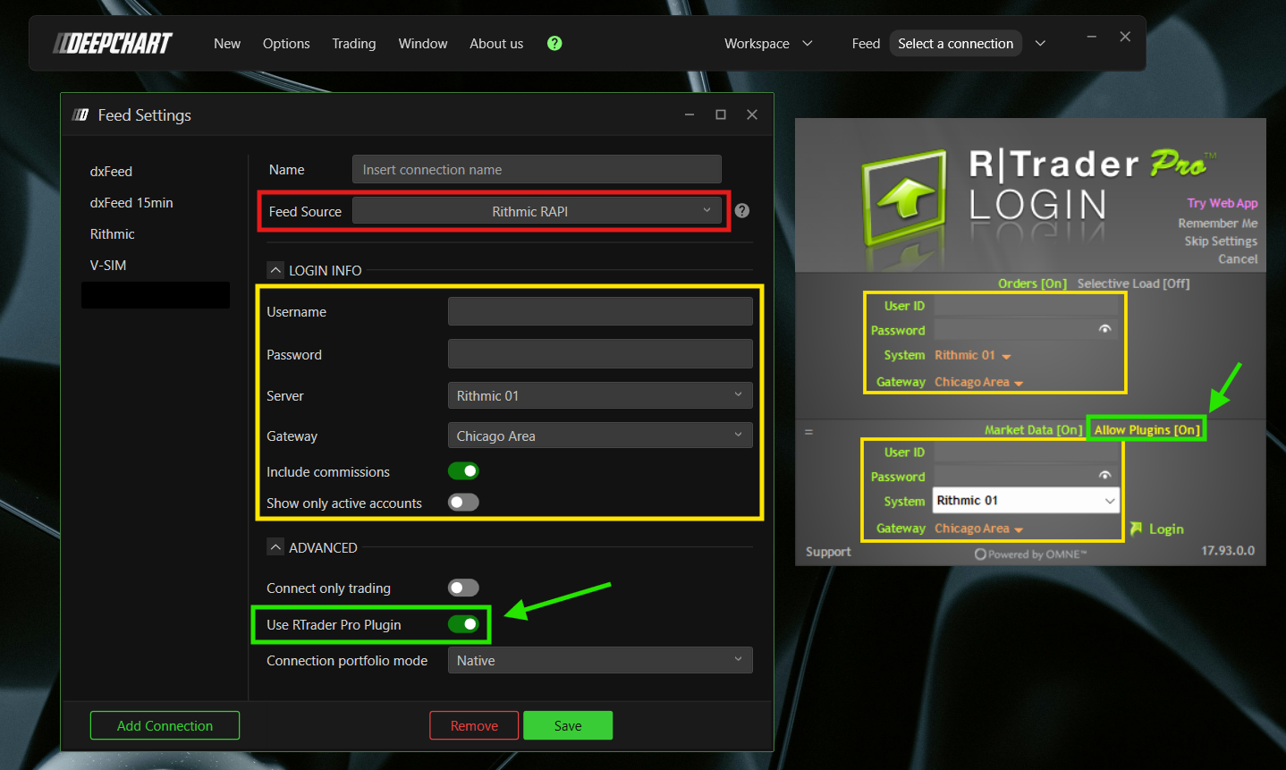Click the Support link in R|Trader
This screenshot has height=770, width=1286.
(x=828, y=552)
